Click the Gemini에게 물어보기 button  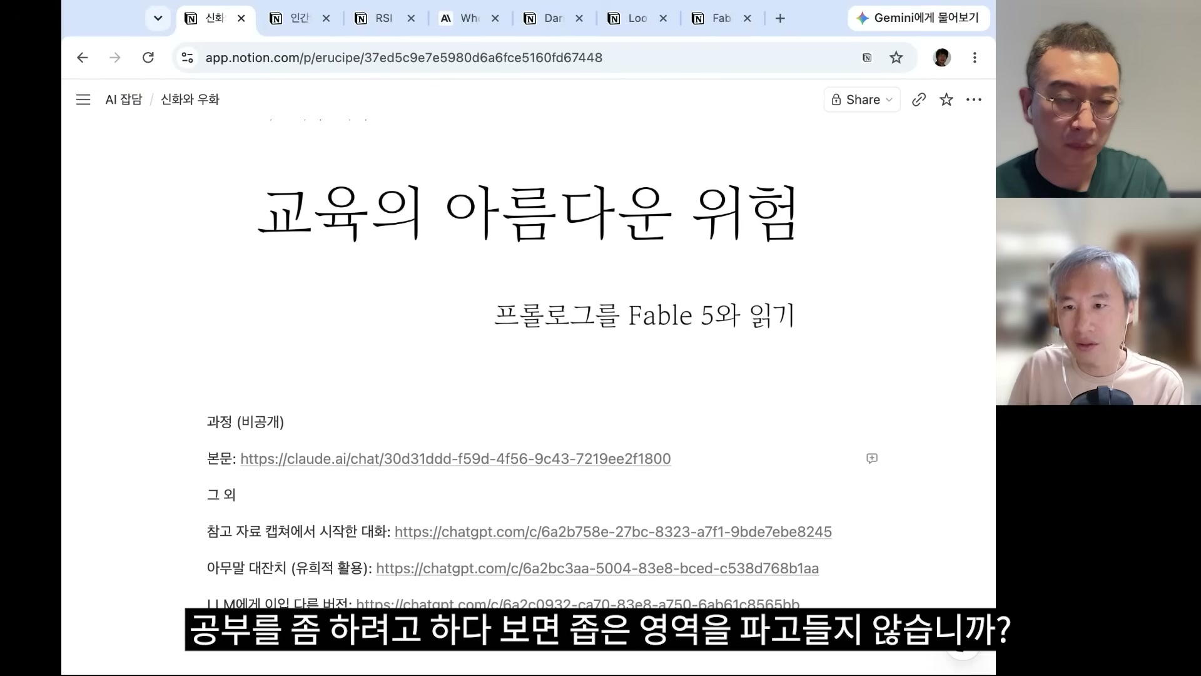918,18
